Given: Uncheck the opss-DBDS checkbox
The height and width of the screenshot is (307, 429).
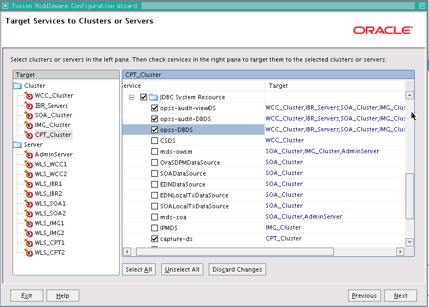Looking at the screenshot, I should pos(155,130).
